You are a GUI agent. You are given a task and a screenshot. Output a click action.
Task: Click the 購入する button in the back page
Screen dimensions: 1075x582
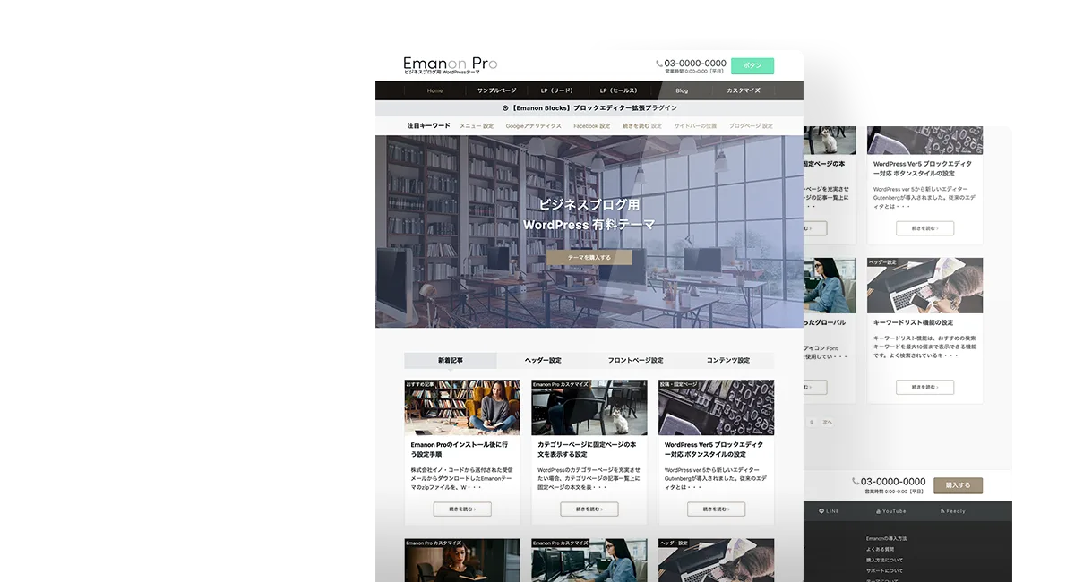[x=958, y=485]
